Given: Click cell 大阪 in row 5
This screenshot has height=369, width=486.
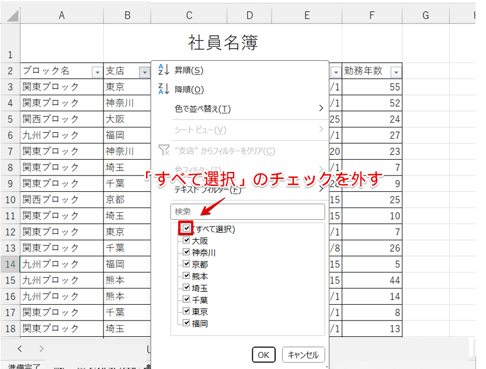Looking at the screenshot, I should 127,119.
